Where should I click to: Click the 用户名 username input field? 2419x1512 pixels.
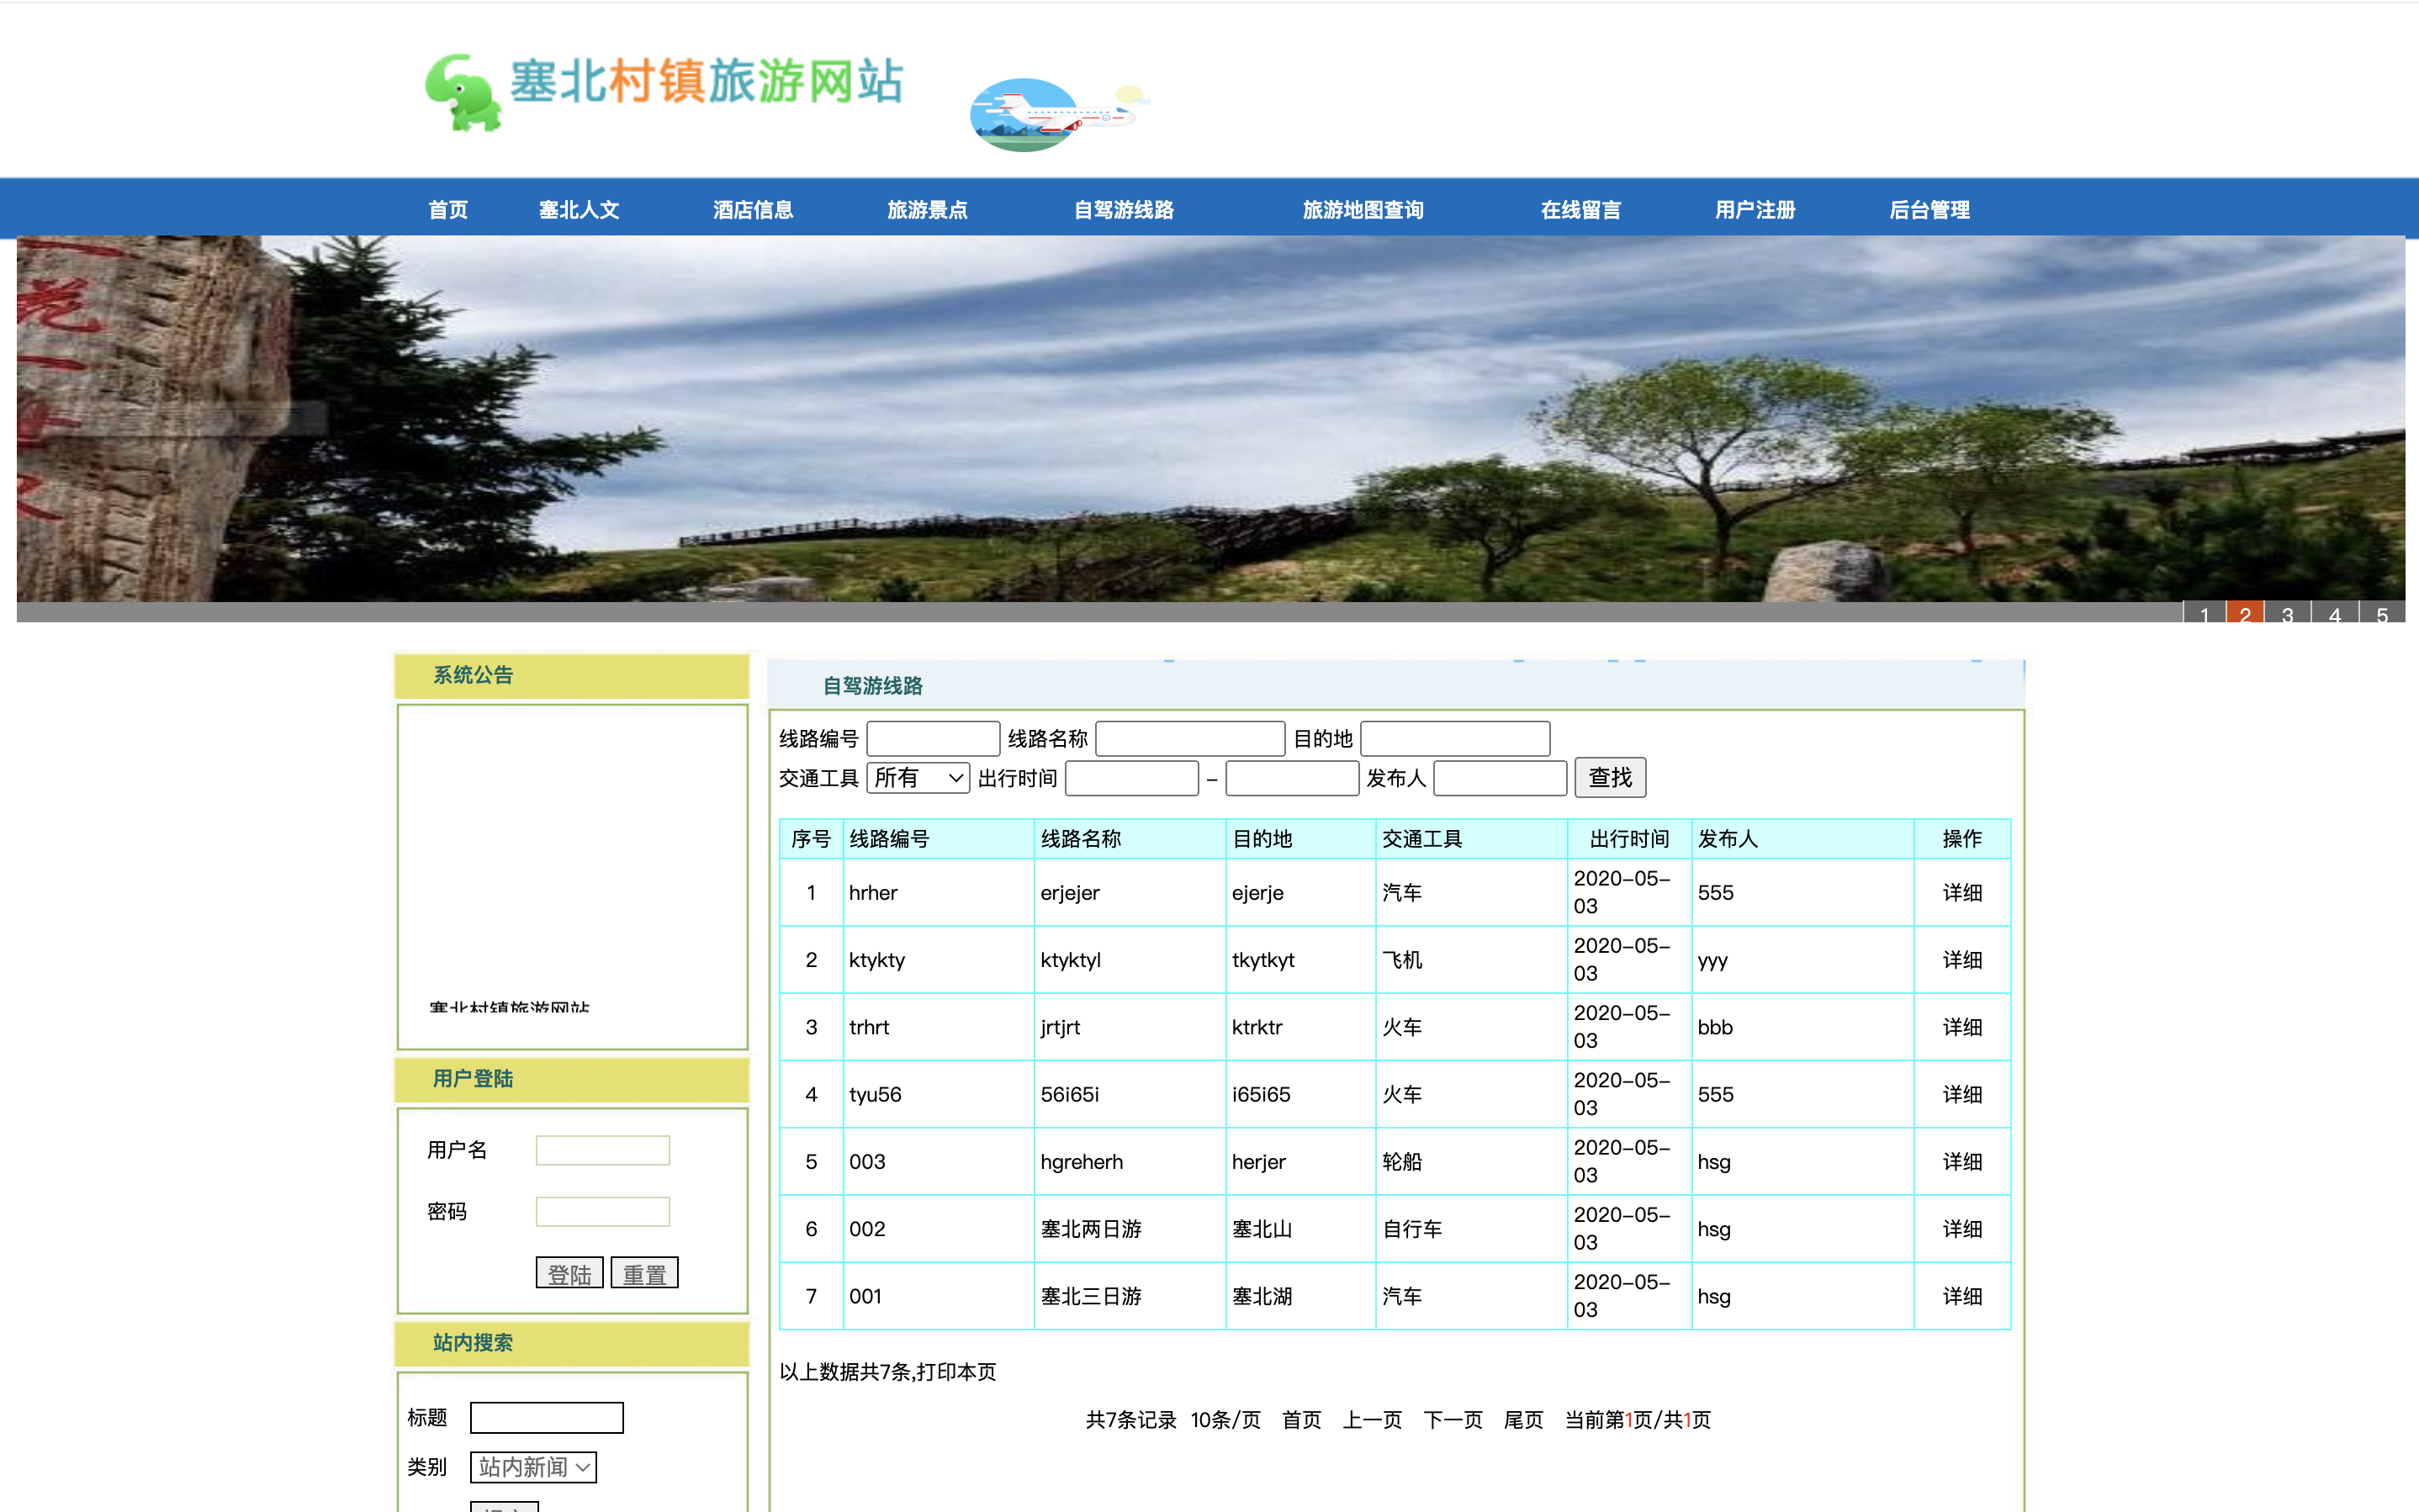pyautogui.click(x=602, y=1150)
